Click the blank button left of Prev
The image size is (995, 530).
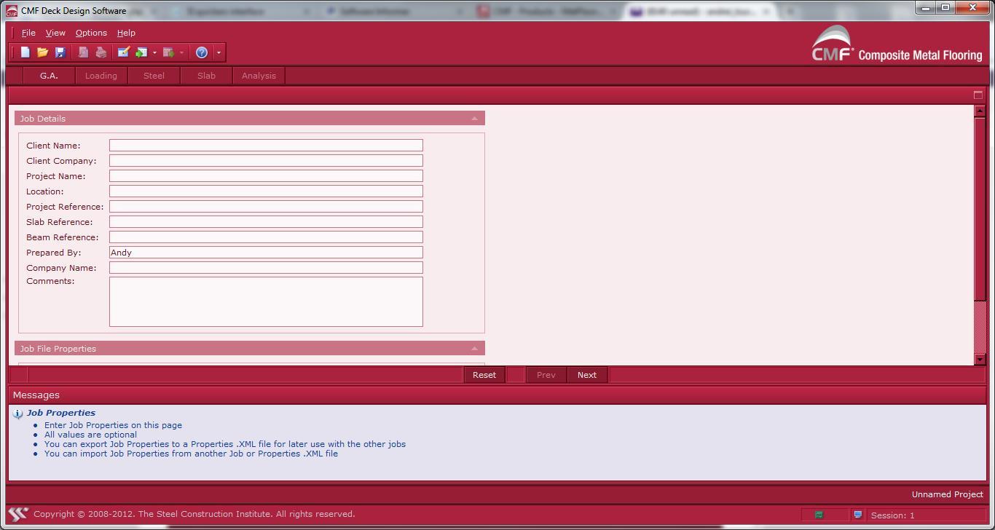point(515,375)
